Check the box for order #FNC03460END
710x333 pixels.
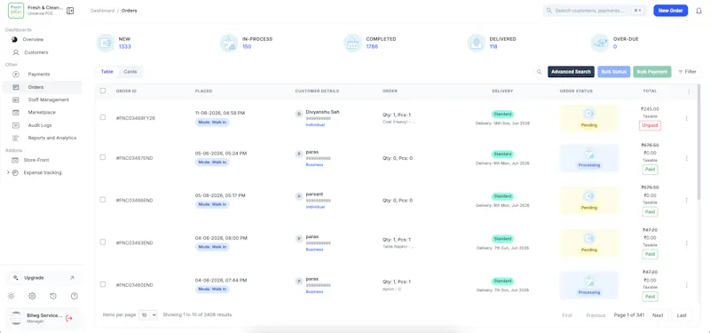(103, 284)
